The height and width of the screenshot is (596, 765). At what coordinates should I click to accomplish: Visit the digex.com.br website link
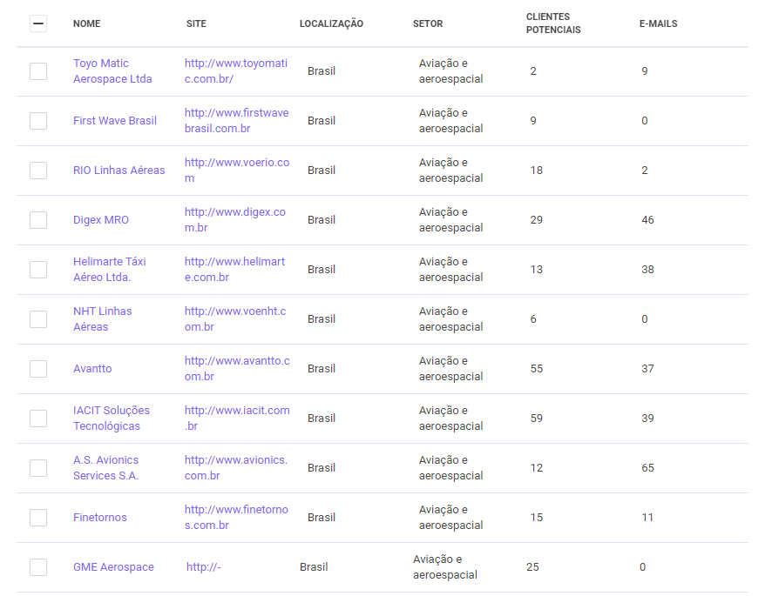[235, 220]
